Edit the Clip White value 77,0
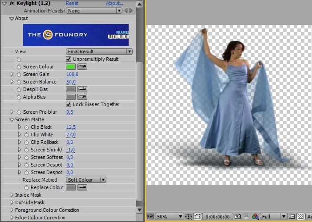 pyautogui.click(x=71, y=135)
